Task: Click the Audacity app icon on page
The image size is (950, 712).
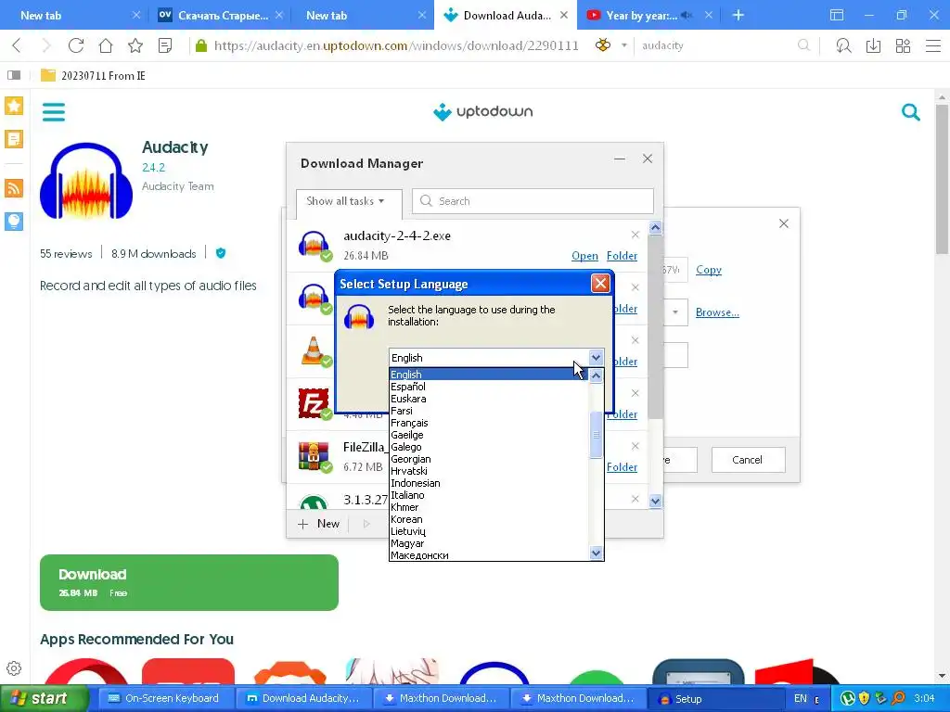Action: pos(86,181)
